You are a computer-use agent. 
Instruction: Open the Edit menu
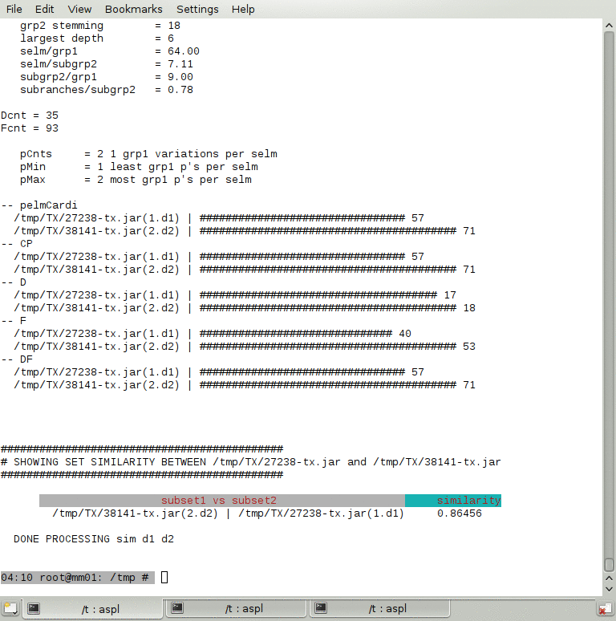pos(44,9)
